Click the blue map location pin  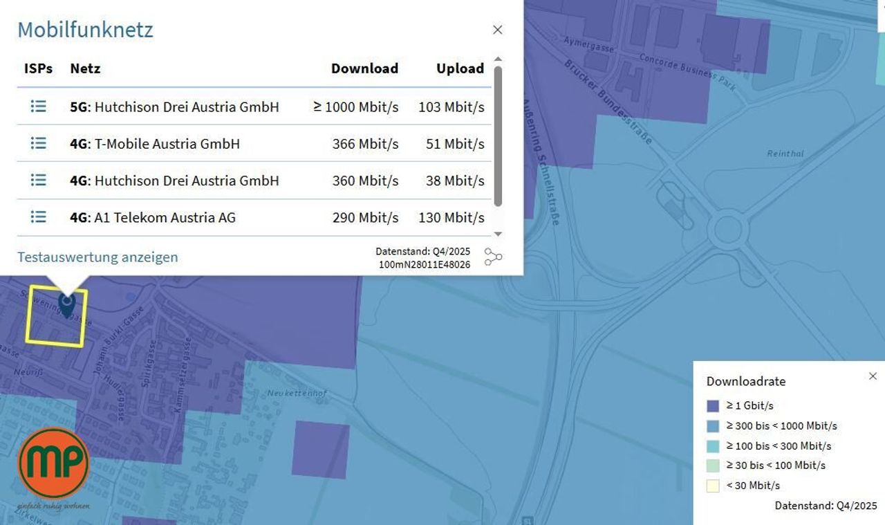pos(66,305)
